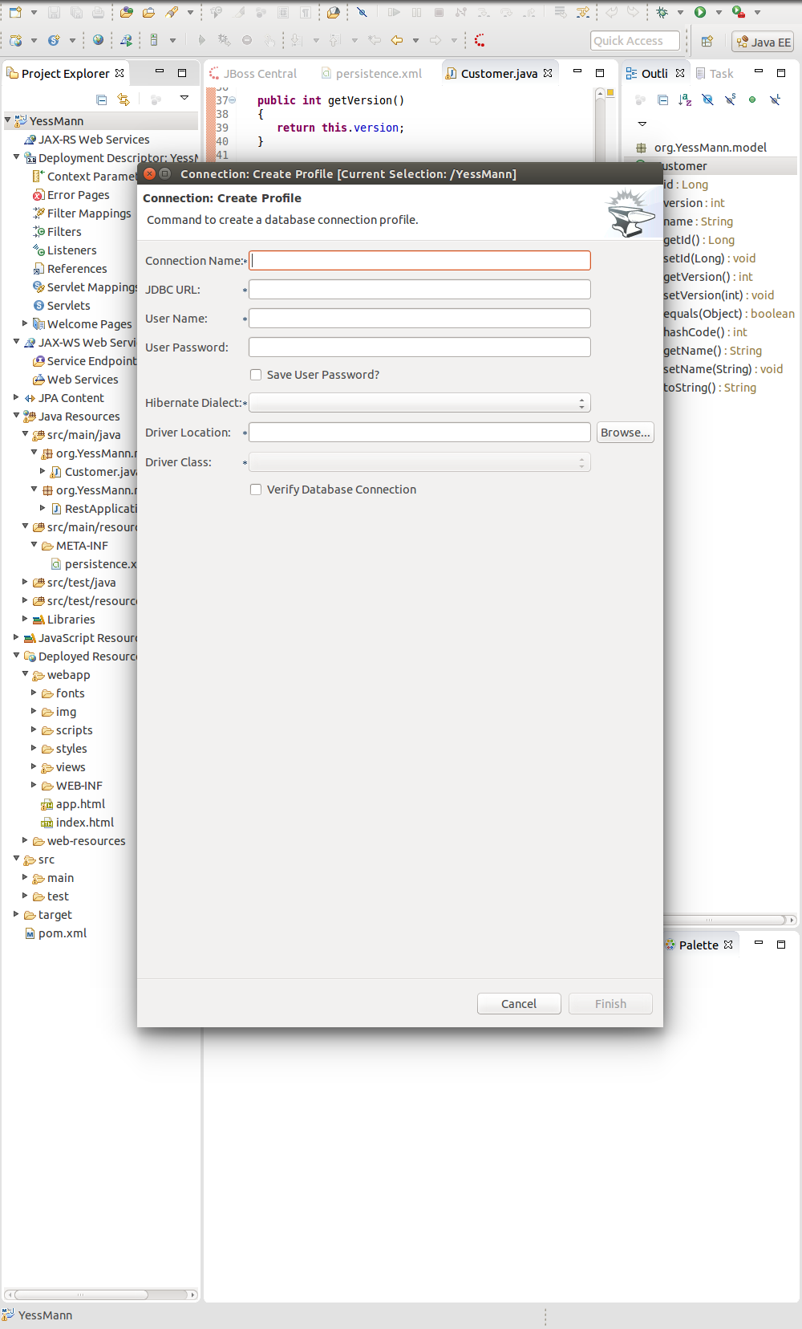
Task: Select app.html in Project Explorer
Action: point(73,804)
